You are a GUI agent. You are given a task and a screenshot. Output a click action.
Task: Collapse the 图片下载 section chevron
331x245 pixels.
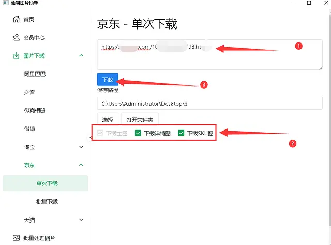point(81,55)
